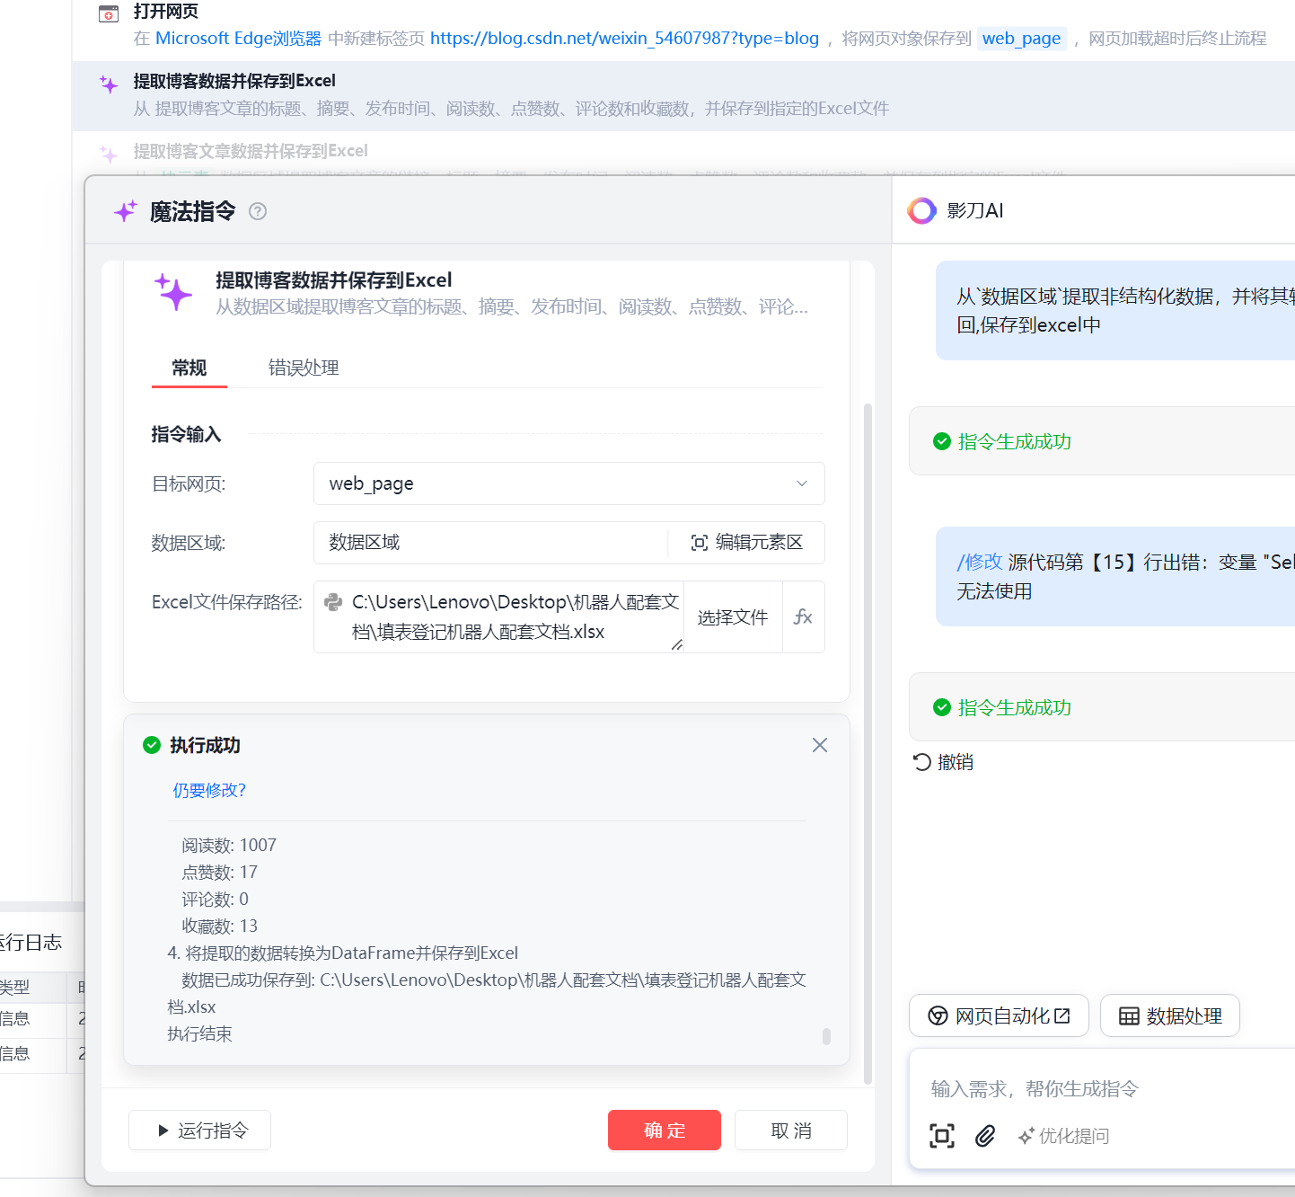Click the 选择文件 button
The height and width of the screenshot is (1197, 1295).
(x=732, y=616)
